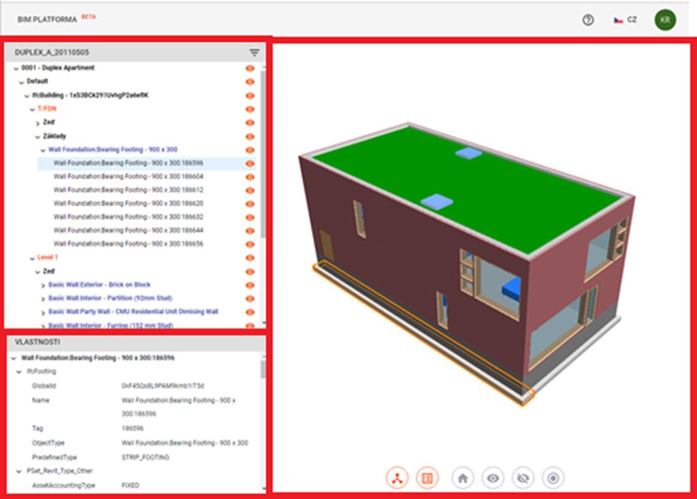Viewport: 697px width, 499px height.
Task: Toggle visibility of the Level 1 storey
Action: (250, 258)
